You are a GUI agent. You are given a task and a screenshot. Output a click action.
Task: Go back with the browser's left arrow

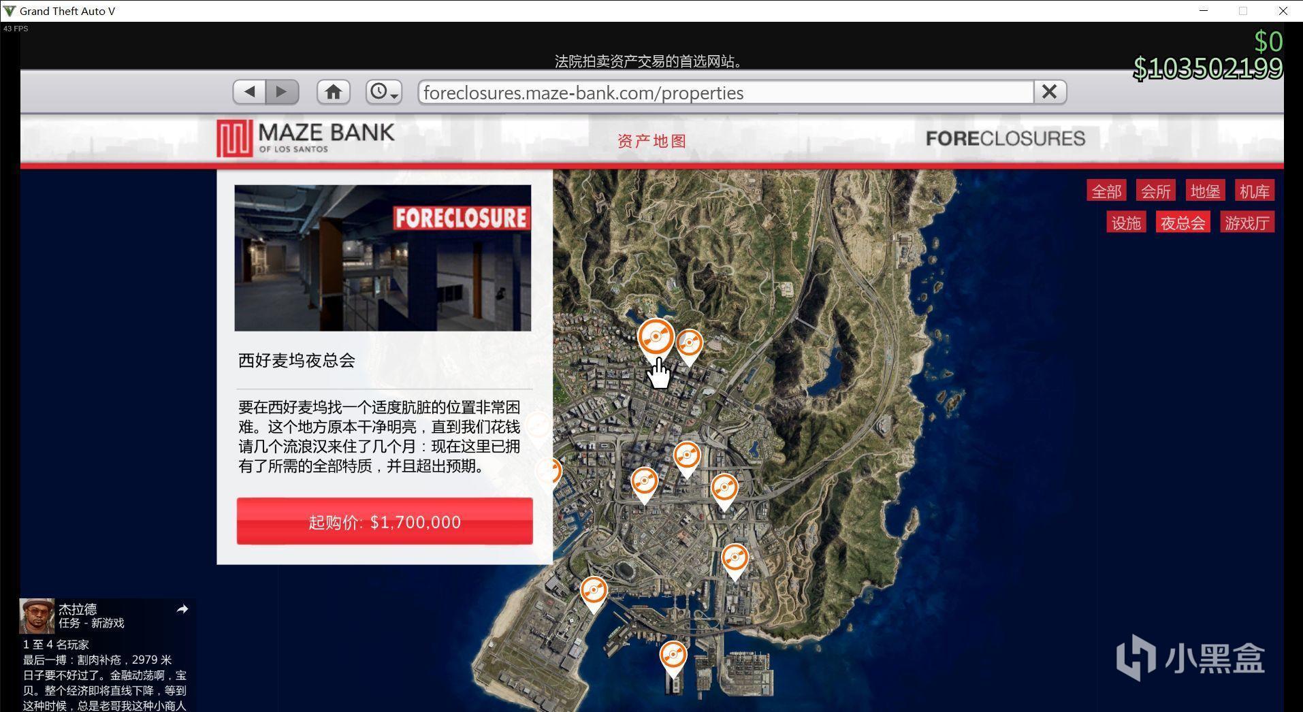pos(249,92)
